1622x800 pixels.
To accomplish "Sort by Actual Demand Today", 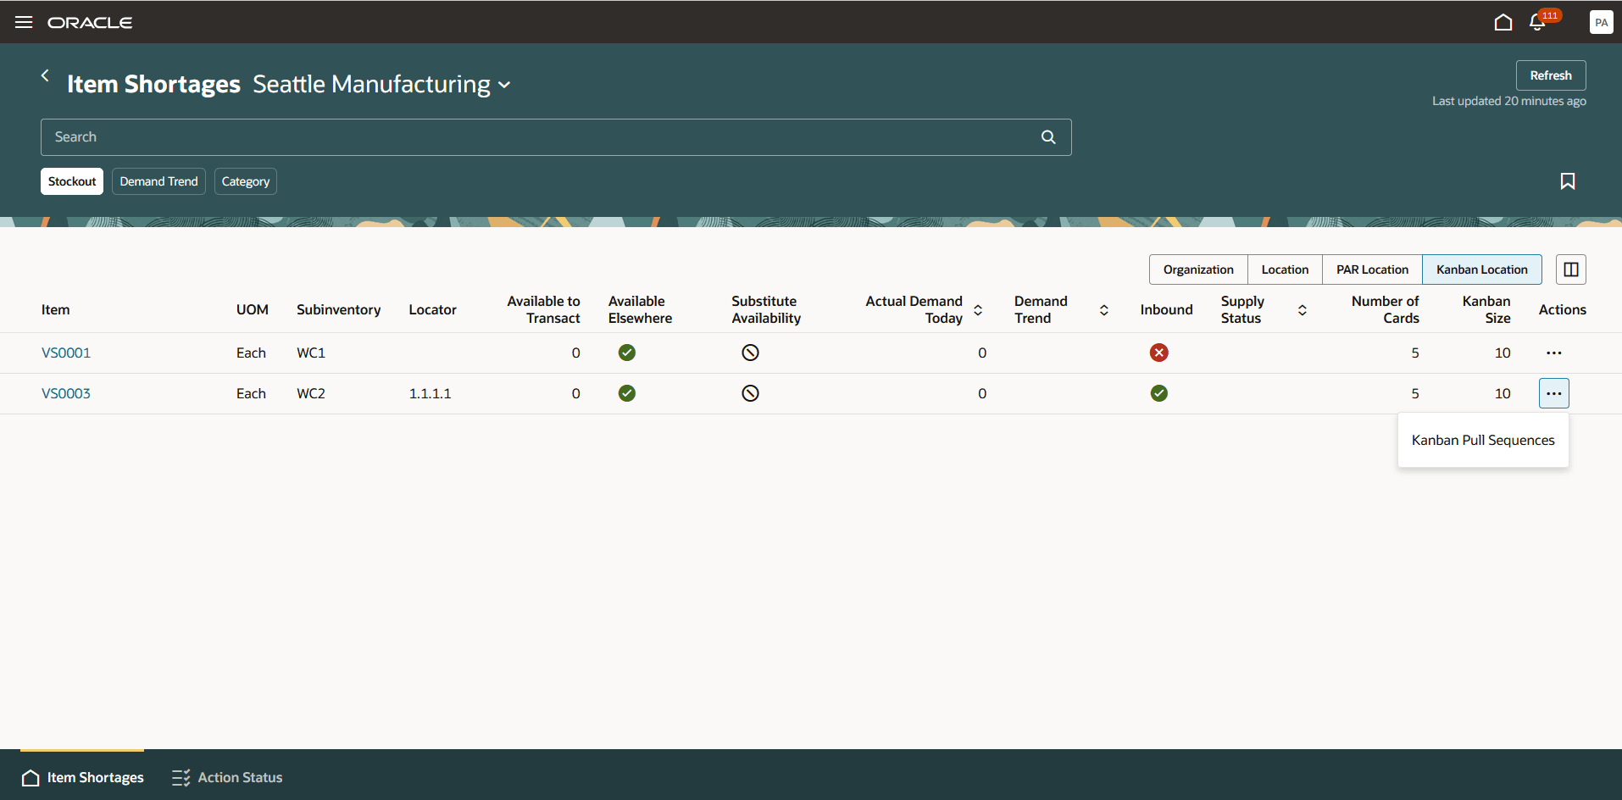I will click(x=978, y=309).
